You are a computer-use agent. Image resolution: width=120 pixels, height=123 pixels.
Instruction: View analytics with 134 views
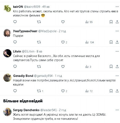point(90,42)
